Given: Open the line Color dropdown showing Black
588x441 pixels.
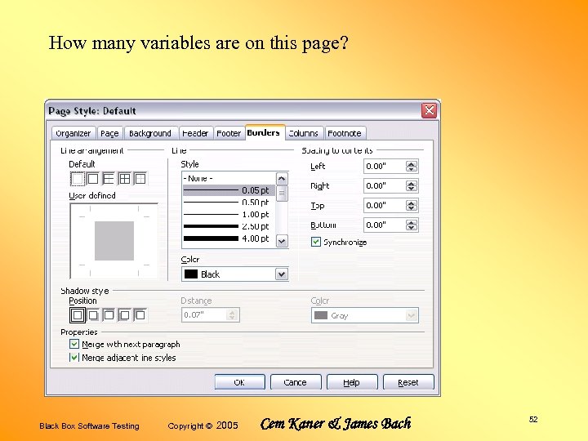Looking at the screenshot, I should pyautogui.click(x=282, y=274).
